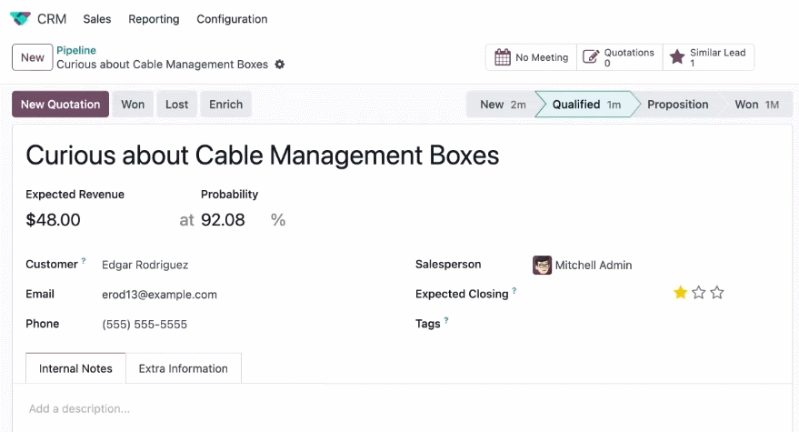
Task: Click Mitchell Admin avatar image
Action: click(542, 266)
